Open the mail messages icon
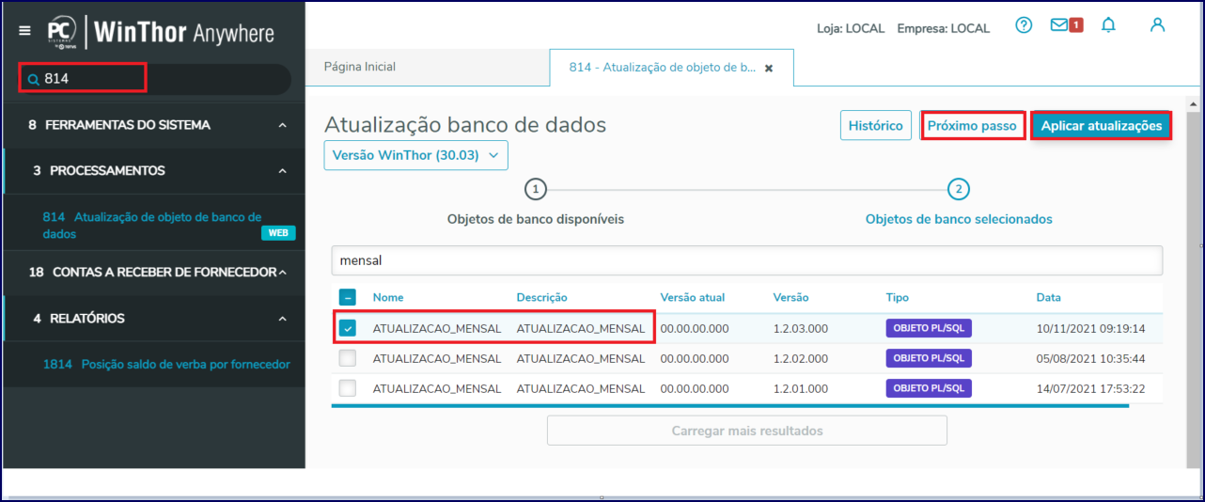Screen dimensions: 1205x502 click(x=1059, y=25)
